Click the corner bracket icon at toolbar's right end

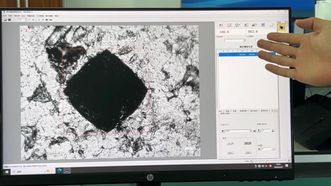tap(271, 25)
